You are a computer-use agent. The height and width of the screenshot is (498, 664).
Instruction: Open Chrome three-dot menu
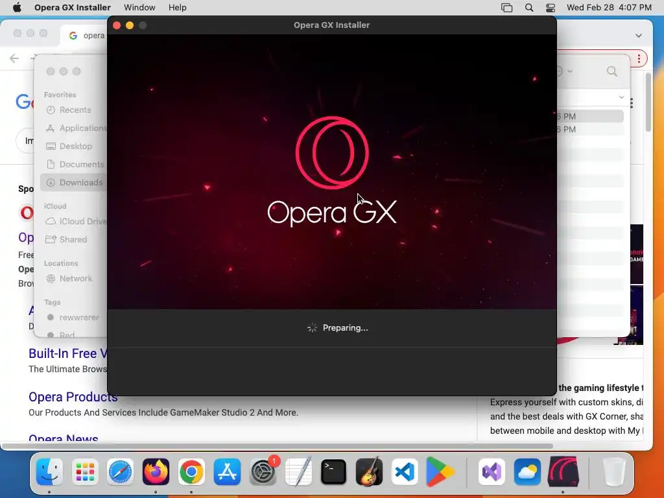pyautogui.click(x=639, y=58)
